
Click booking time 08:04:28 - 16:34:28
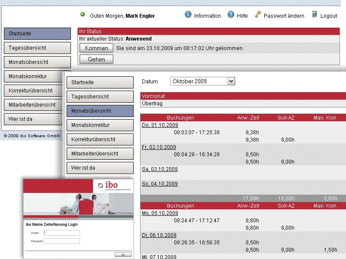pyautogui.click(x=197, y=155)
